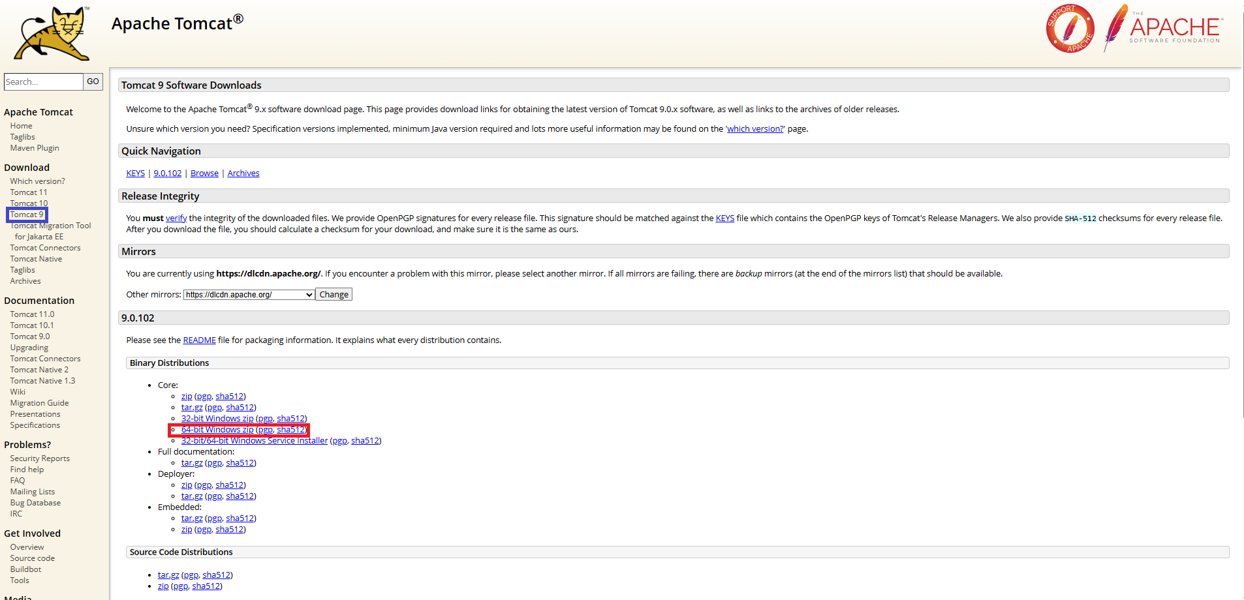Download 32-bit/64-bit Windows Service Installer
The width and height of the screenshot is (1244, 600).
tap(255, 441)
